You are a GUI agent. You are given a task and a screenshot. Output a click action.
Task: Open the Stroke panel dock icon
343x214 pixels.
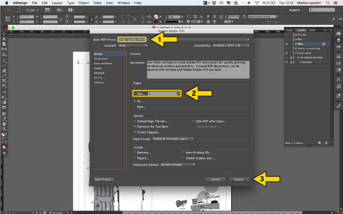[338, 56]
